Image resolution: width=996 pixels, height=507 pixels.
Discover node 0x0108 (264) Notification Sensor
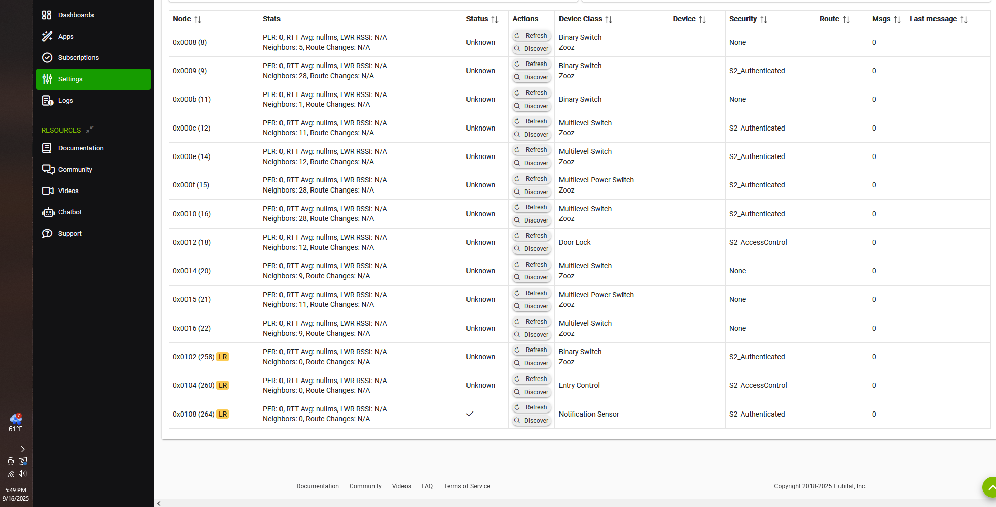pyautogui.click(x=532, y=421)
